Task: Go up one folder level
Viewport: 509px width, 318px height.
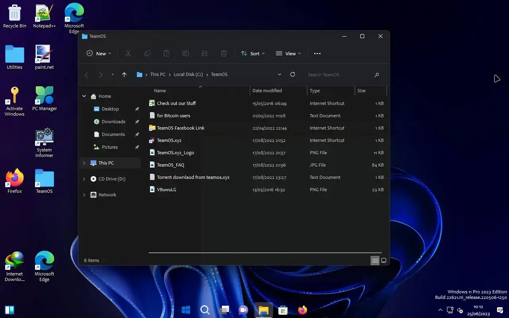Action: (124, 75)
